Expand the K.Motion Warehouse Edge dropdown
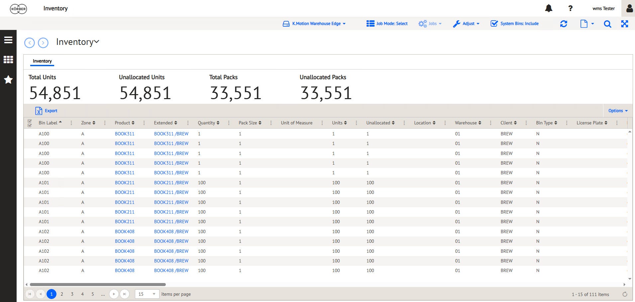This screenshot has width=635, height=302. point(314,24)
